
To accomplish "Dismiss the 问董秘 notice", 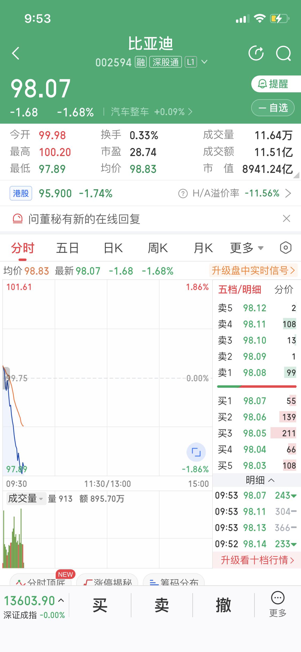I will [287, 218].
